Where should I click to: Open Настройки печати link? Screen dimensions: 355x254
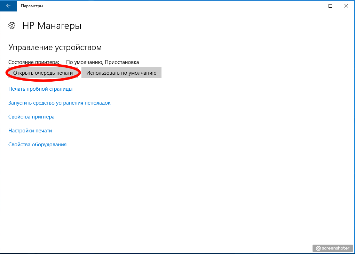[x=30, y=131]
